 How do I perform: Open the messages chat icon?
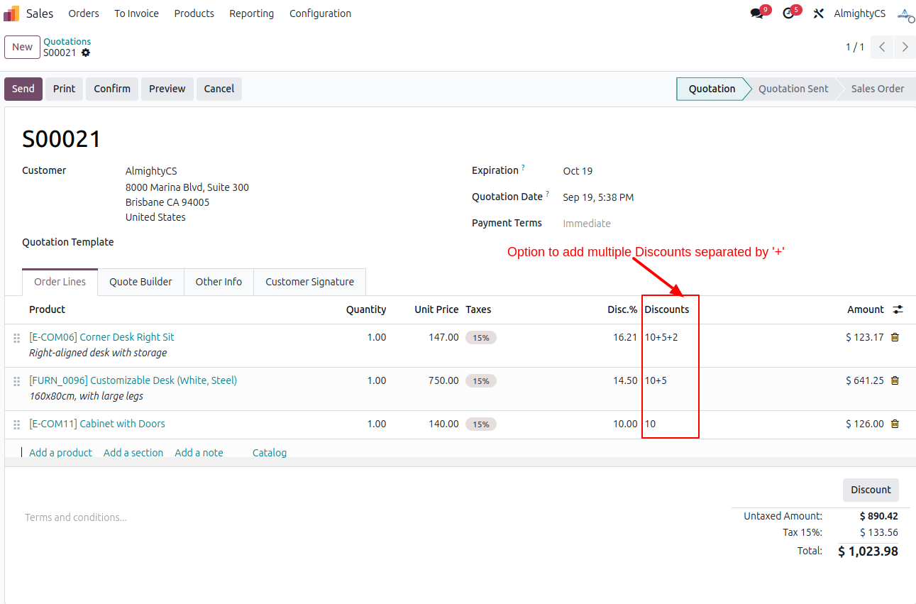757,13
